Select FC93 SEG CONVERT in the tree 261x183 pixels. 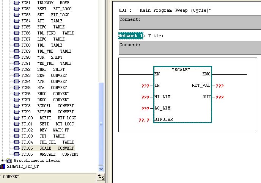coord(48,75)
